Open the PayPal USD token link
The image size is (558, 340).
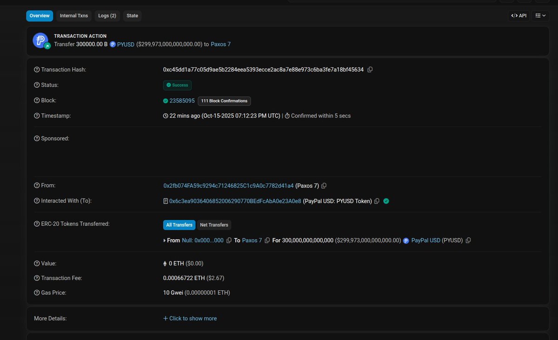(x=425, y=241)
